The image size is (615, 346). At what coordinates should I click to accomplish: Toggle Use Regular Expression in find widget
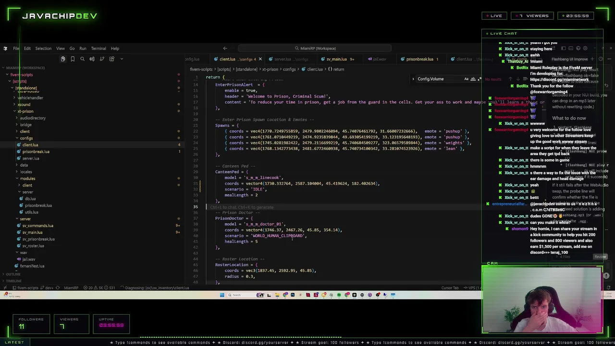479,79
